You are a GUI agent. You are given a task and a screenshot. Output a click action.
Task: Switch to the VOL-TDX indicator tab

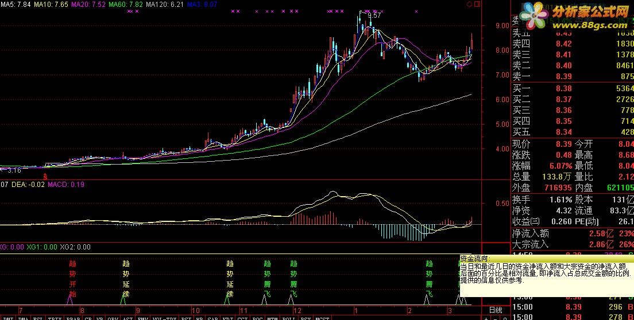click(x=165, y=318)
